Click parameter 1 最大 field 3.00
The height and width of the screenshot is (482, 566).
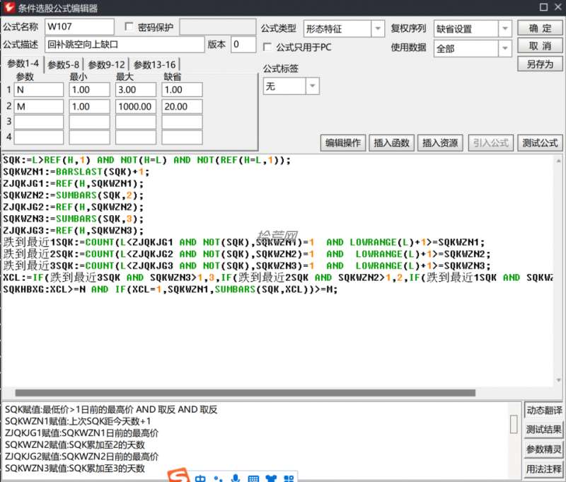click(136, 90)
